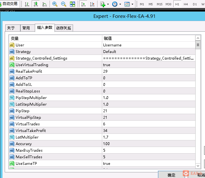Open the indicators dropdown arrow

tap(108, 4)
